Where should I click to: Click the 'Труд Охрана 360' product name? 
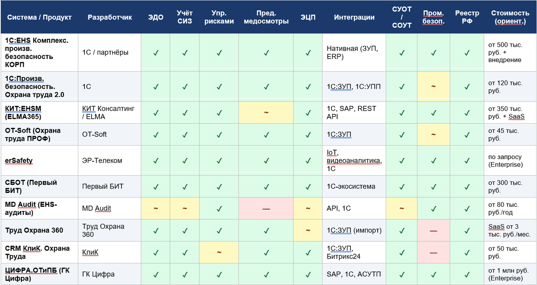click(39, 231)
